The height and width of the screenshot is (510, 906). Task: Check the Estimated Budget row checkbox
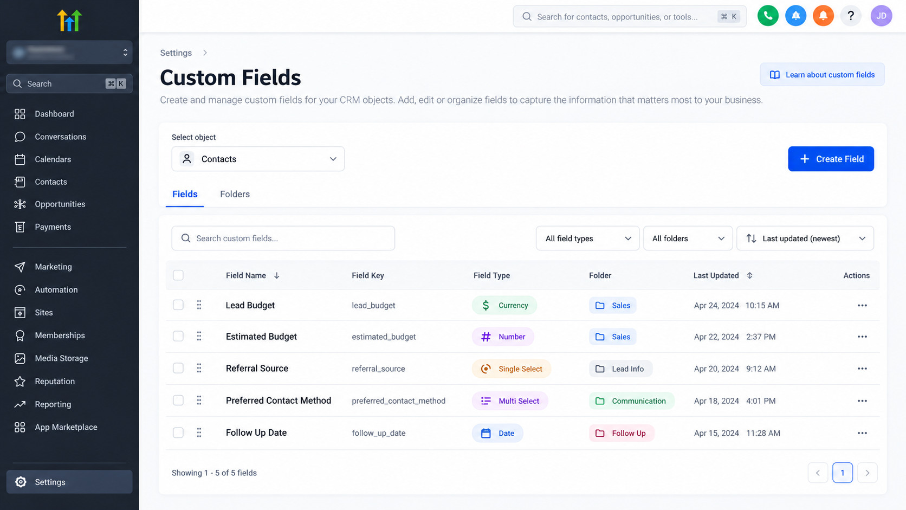[x=178, y=337]
